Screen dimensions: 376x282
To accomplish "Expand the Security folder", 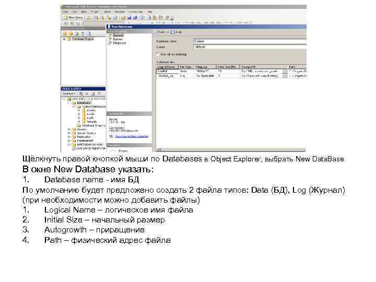I will click(69, 130).
